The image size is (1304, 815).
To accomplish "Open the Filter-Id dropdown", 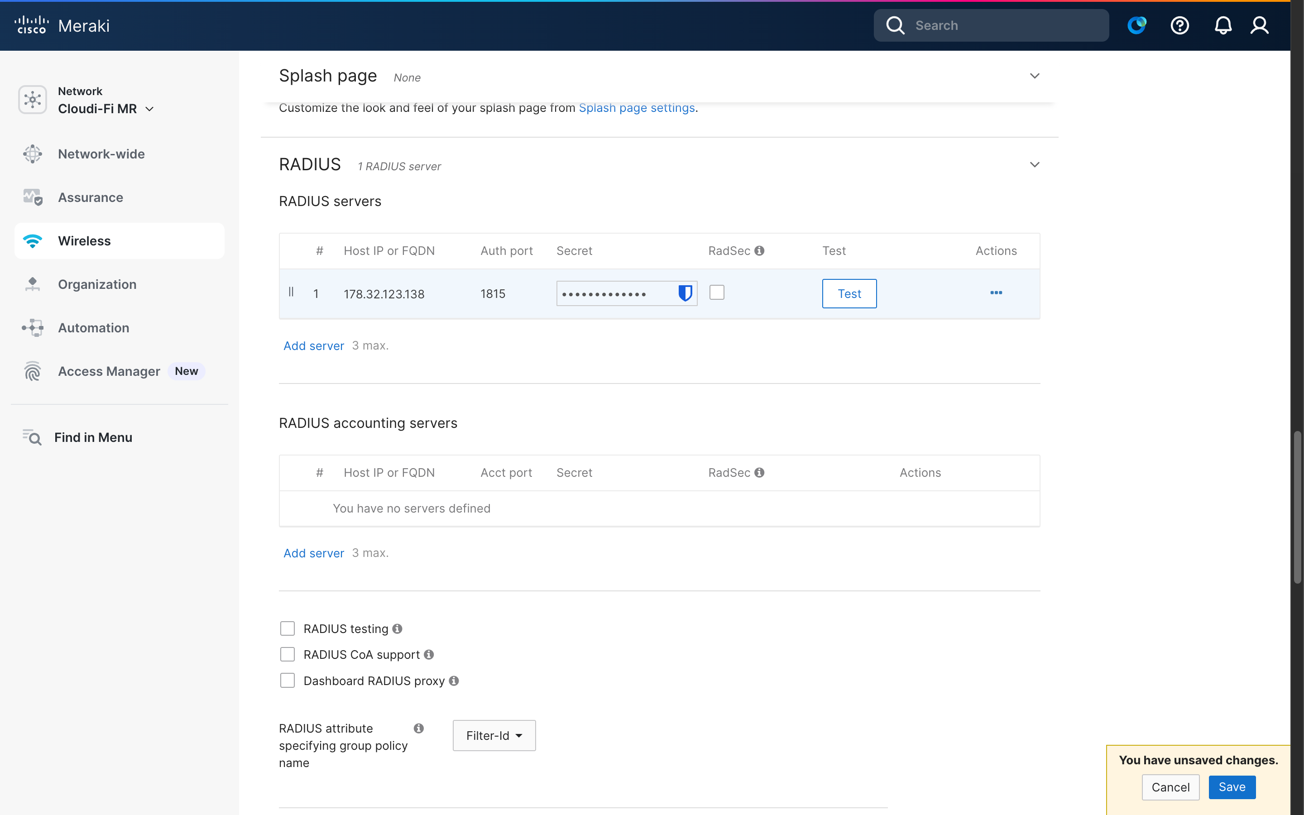I will (x=493, y=735).
